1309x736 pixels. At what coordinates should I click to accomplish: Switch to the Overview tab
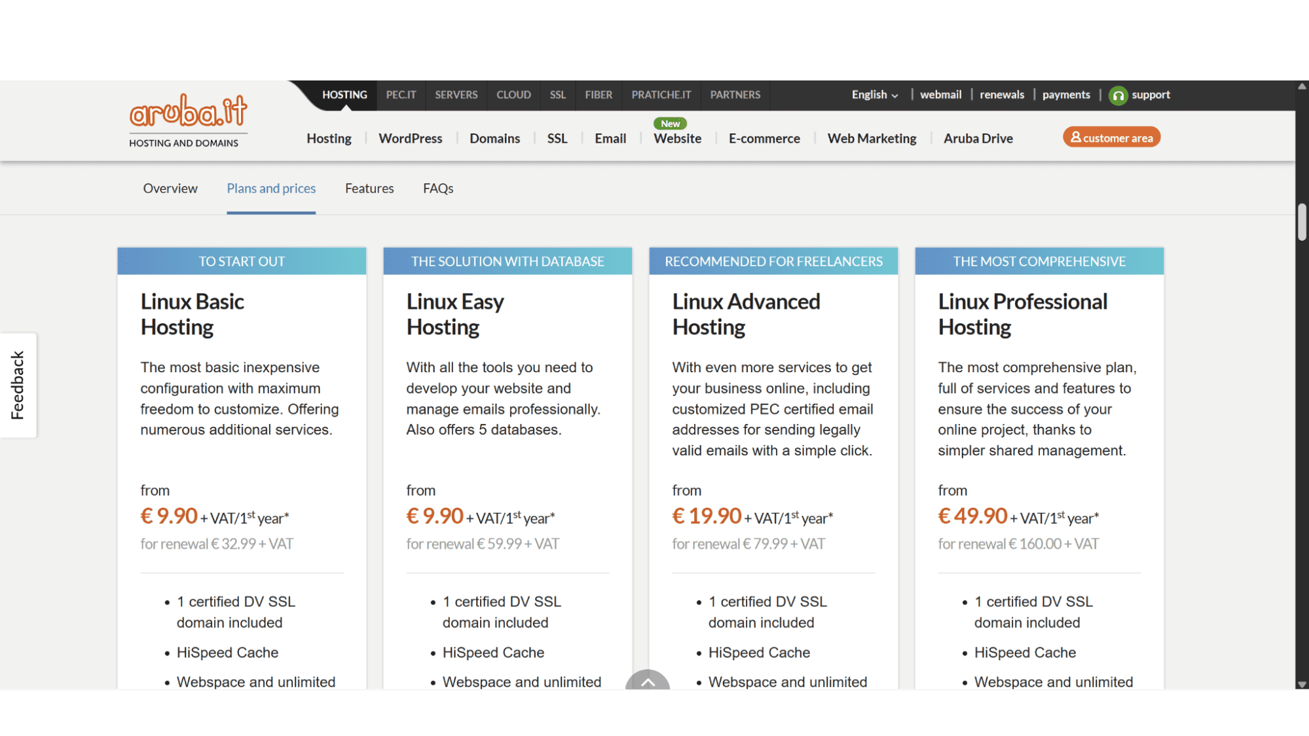(170, 188)
